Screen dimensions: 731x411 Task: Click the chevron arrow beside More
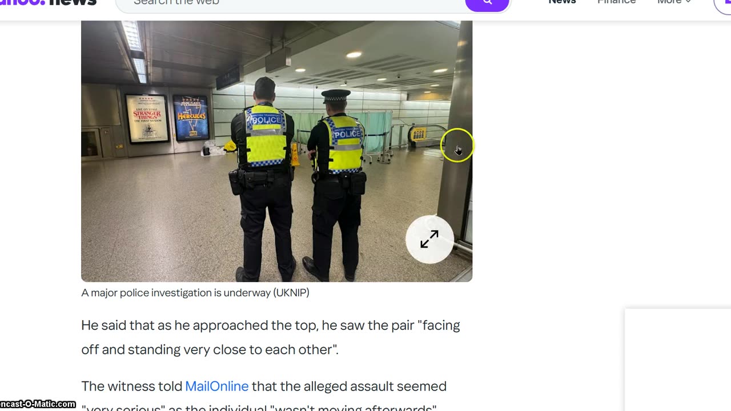coord(688,2)
